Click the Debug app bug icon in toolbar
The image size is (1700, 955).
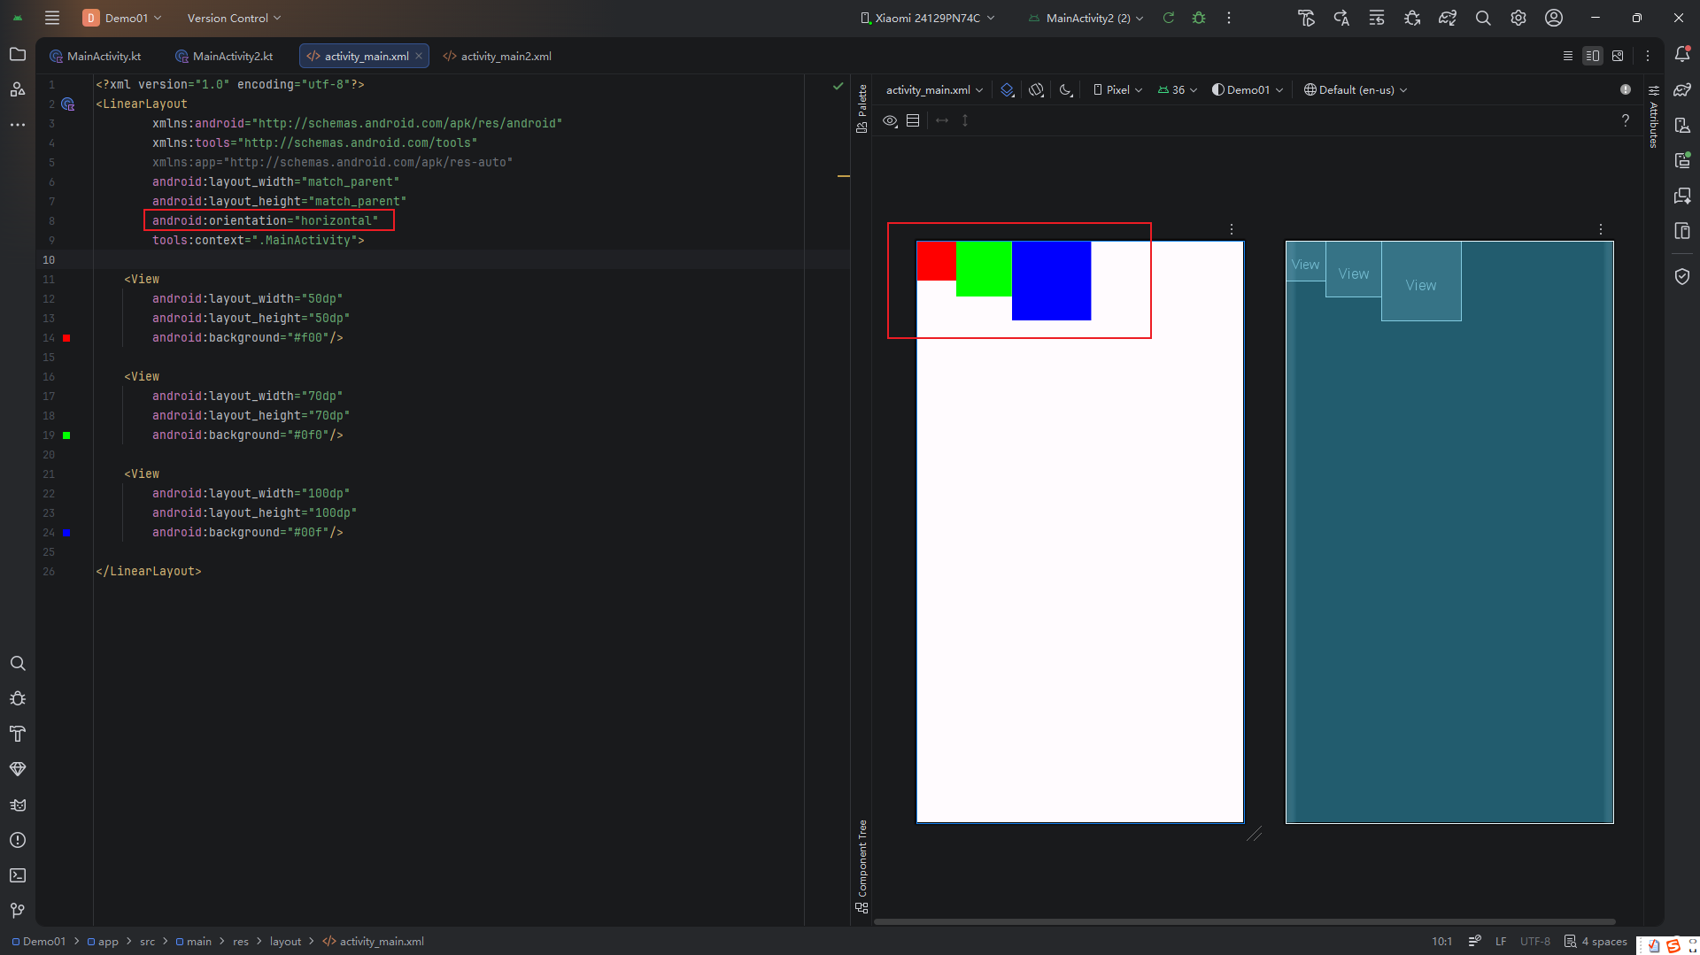coord(1199,18)
